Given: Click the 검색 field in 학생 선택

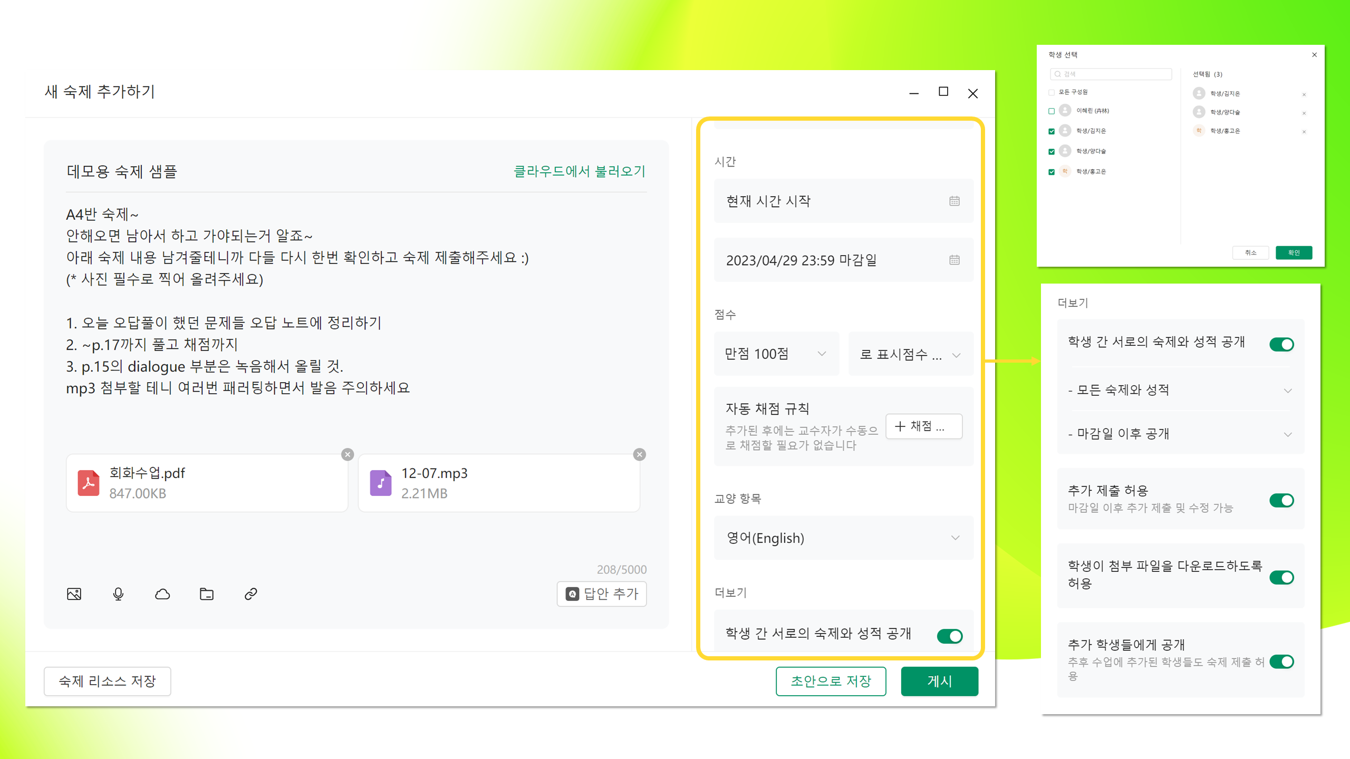Looking at the screenshot, I should tap(1111, 74).
